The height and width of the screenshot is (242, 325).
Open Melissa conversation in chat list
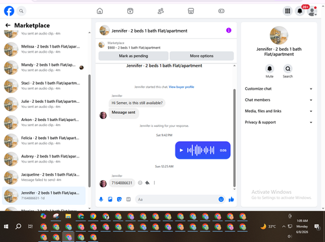44,49
